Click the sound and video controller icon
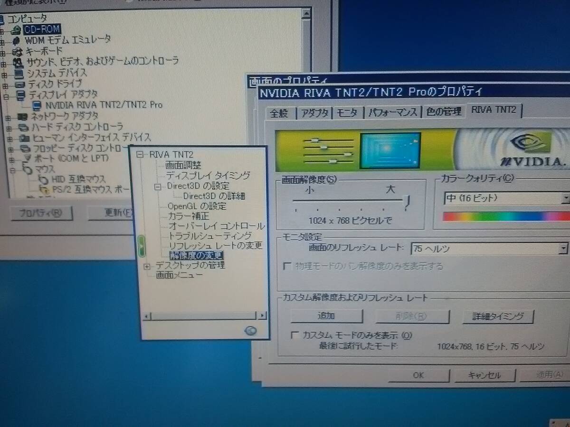 coord(18,62)
